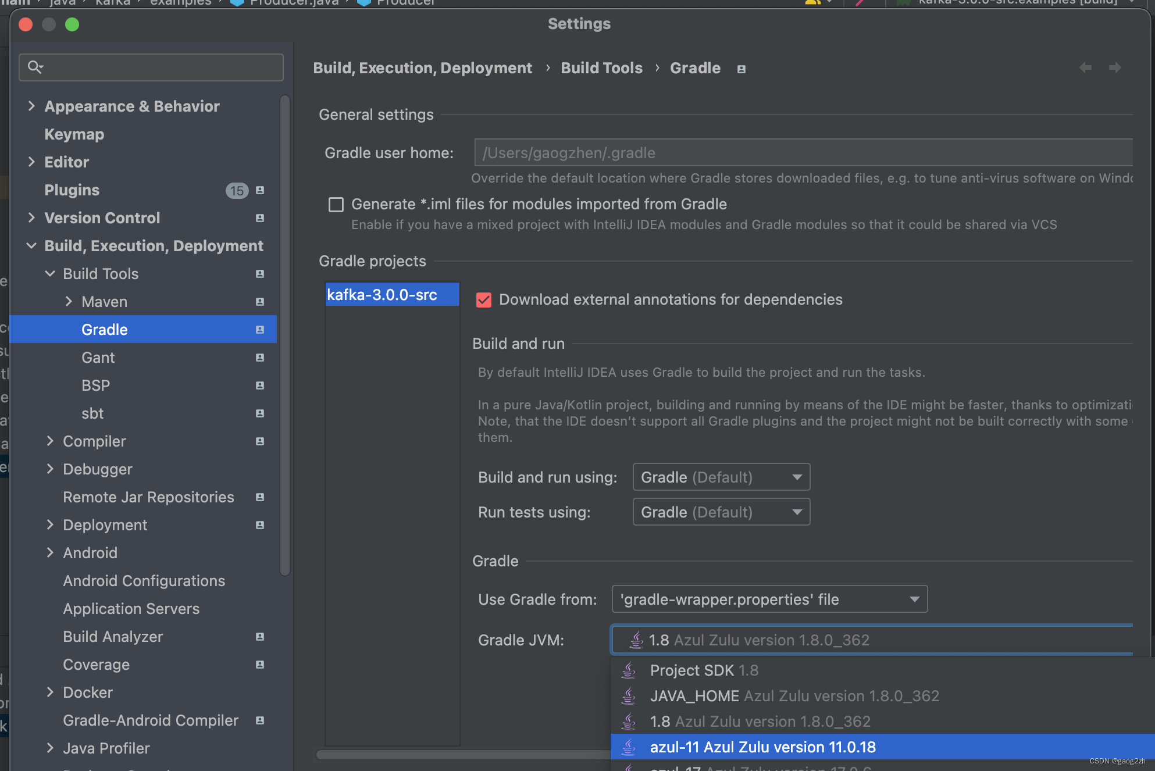1155x771 pixels.
Task: Click the project-level icon beside Coverage
Action: tap(260, 665)
